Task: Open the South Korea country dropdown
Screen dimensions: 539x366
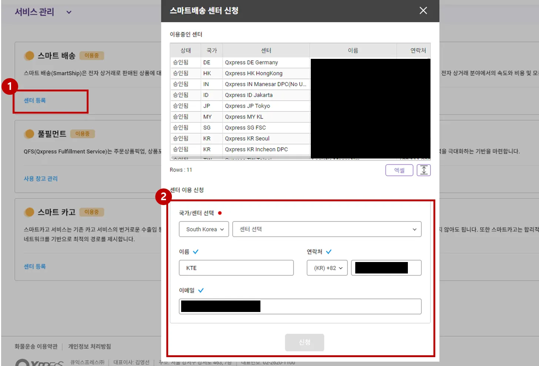Action: (x=204, y=229)
